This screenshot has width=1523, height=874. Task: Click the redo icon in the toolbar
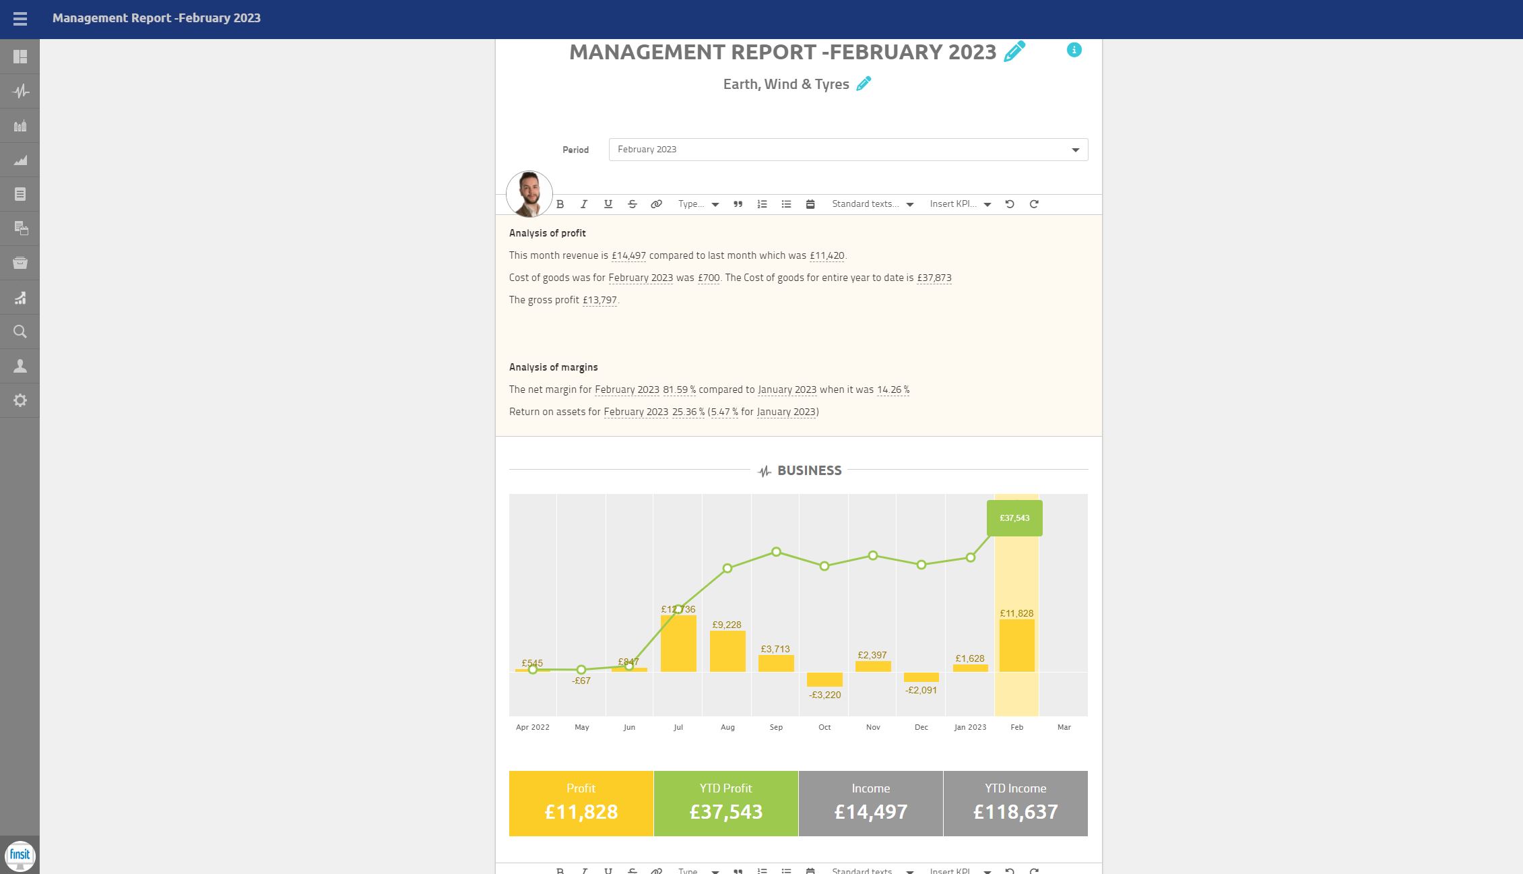tap(1035, 203)
